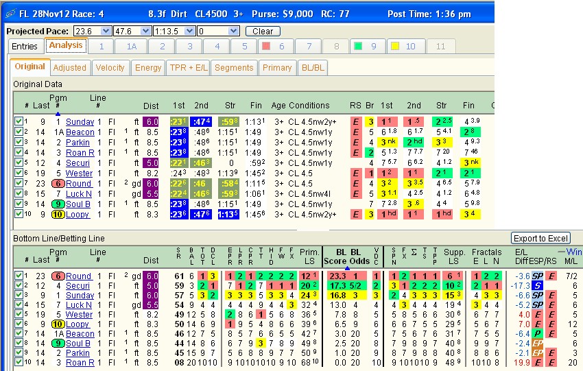583x371 pixels.
Task: Click the SP ESP icon in Round betting row
Action: pyautogui.click(x=537, y=276)
